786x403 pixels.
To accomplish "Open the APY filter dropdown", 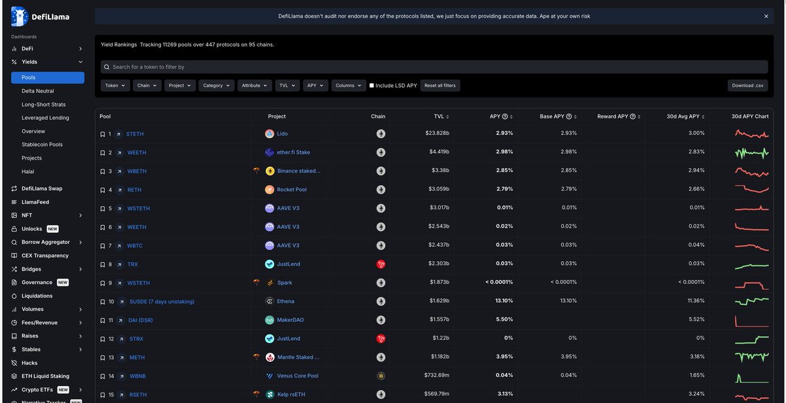I will [x=316, y=86].
